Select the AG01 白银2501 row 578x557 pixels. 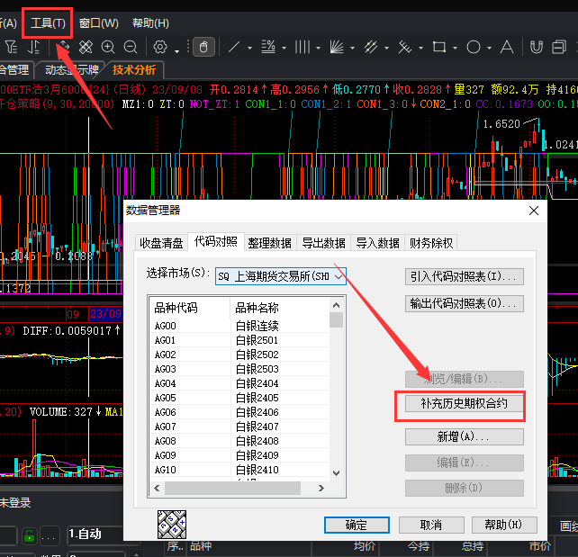(239, 340)
